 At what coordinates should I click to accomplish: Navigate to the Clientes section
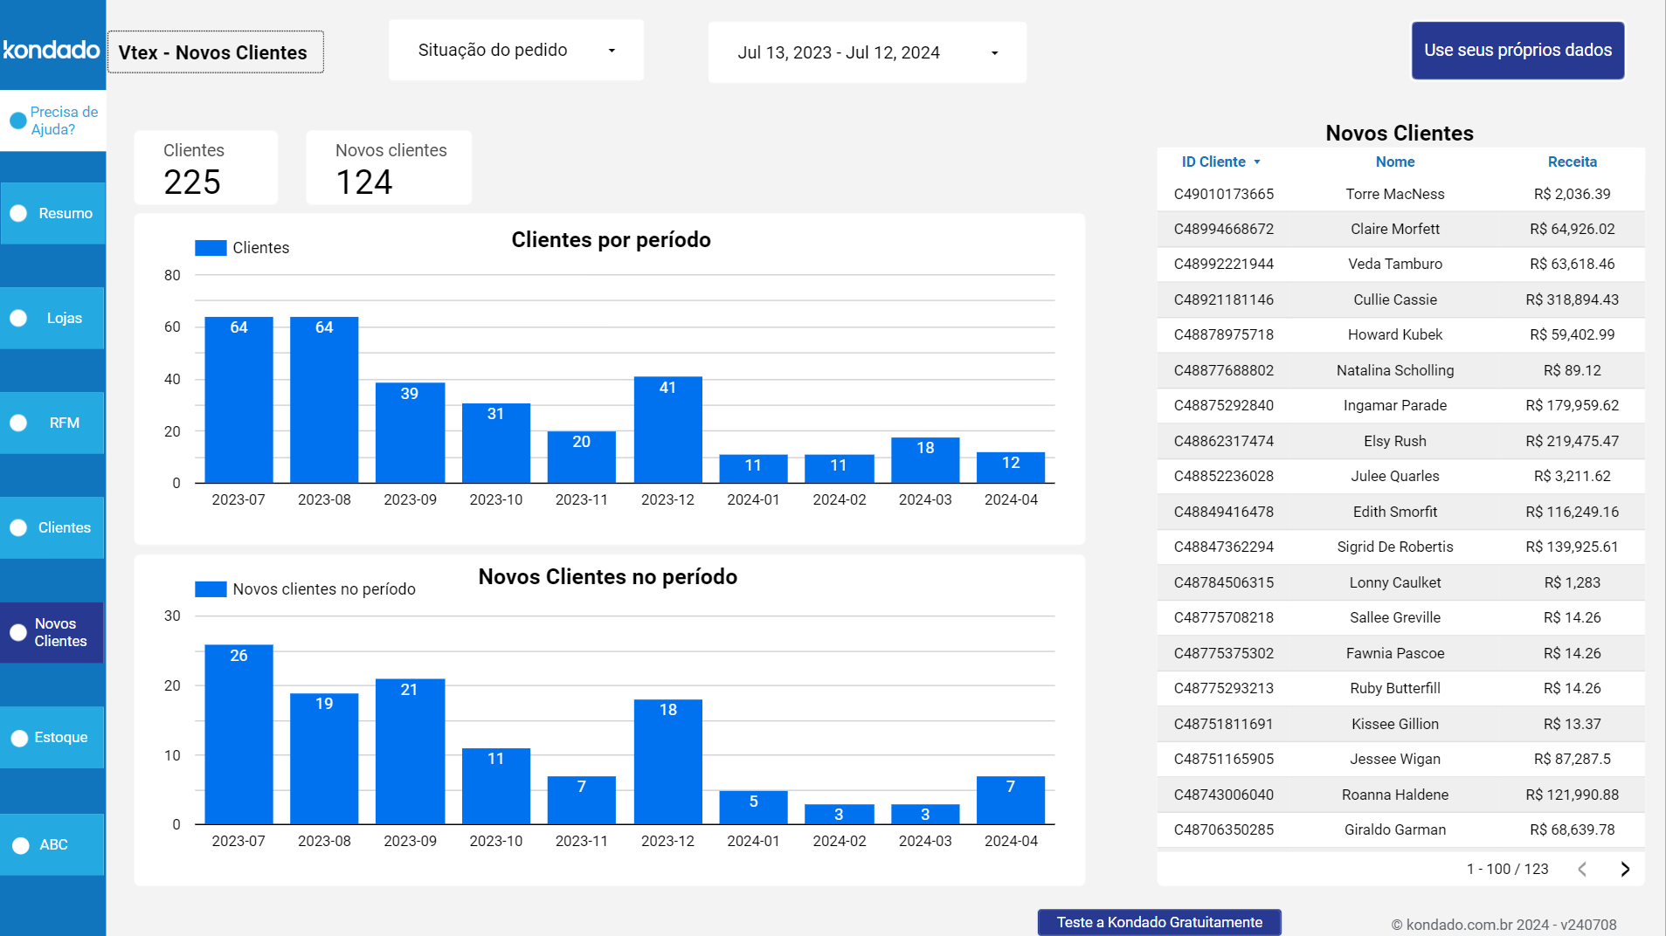tap(52, 527)
